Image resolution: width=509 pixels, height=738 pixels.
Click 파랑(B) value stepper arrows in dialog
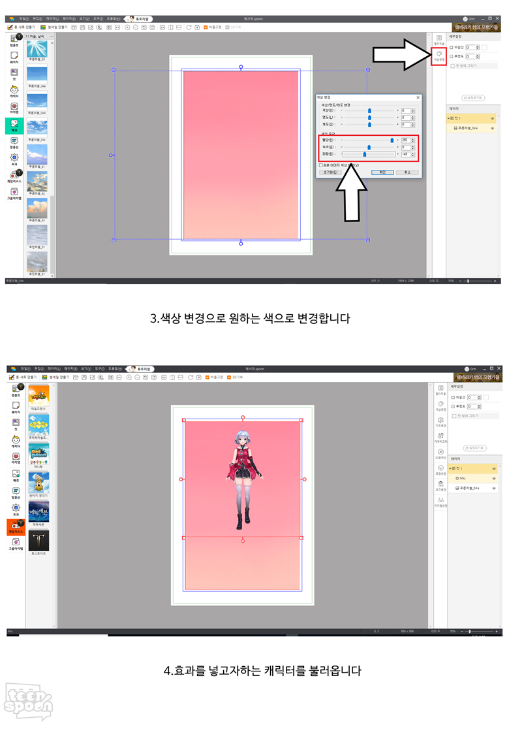coord(413,154)
